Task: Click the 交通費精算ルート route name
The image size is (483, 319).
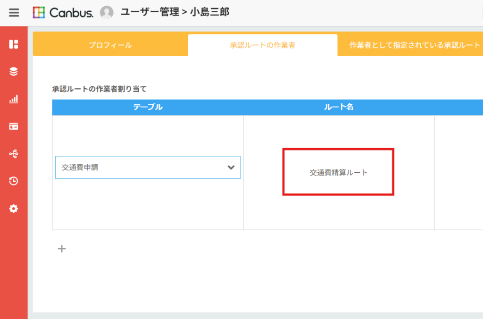Action: 338,173
